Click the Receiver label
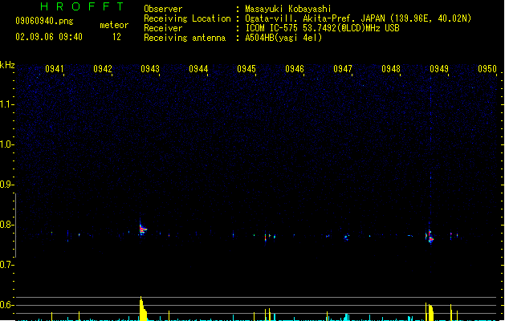 click(x=163, y=28)
